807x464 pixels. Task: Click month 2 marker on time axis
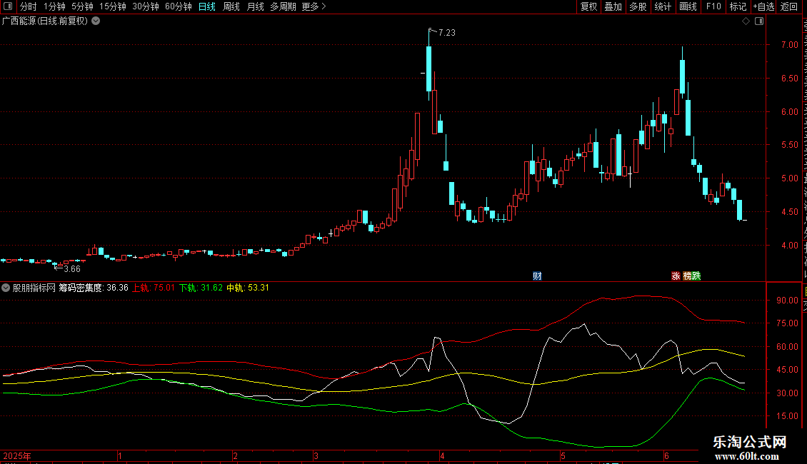click(235, 455)
